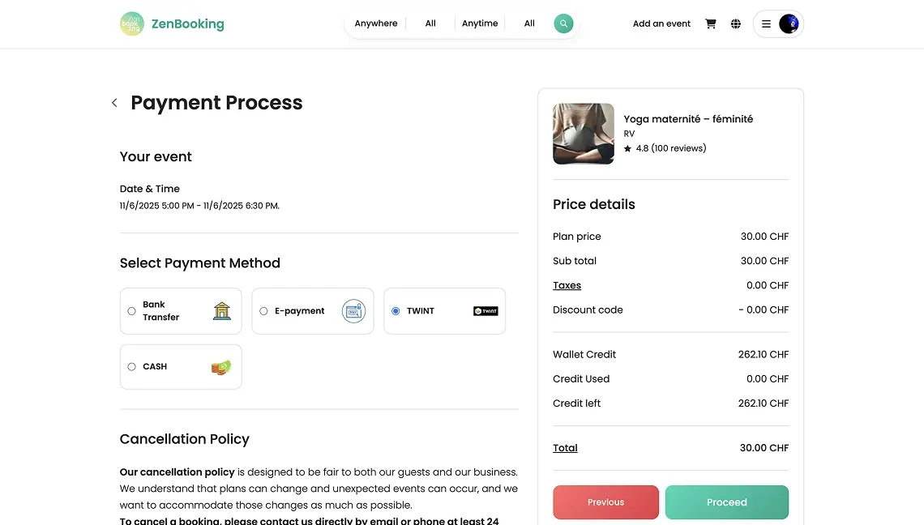Click the RV organizer text
This screenshot has height=525, width=924.
pyautogui.click(x=629, y=134)
